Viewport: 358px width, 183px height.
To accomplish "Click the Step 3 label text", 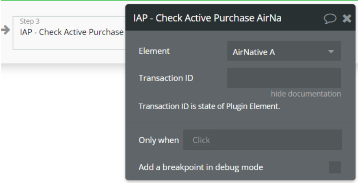I will pyautogui.click(x=29, y=21).
